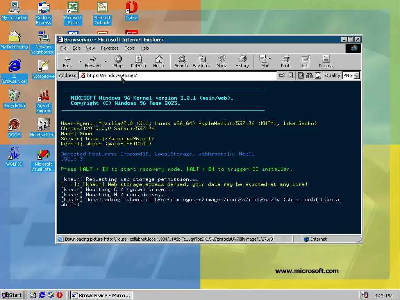Stop the page from loading

(118, 62)
